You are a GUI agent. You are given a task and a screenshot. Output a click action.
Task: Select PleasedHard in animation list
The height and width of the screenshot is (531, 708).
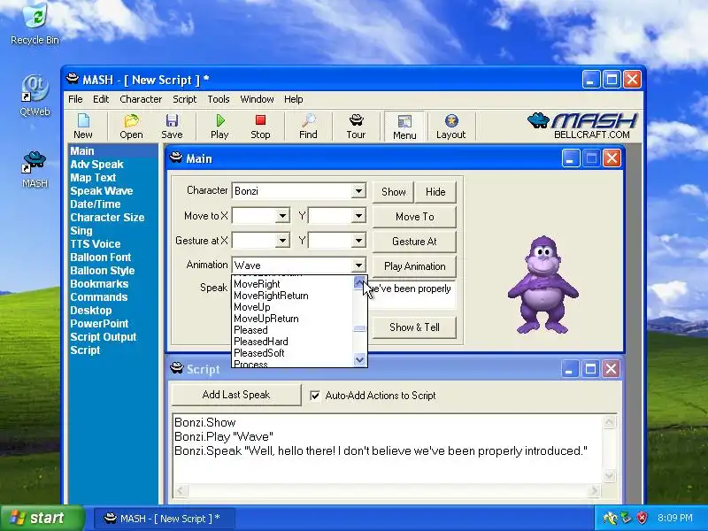coord(292,342)
